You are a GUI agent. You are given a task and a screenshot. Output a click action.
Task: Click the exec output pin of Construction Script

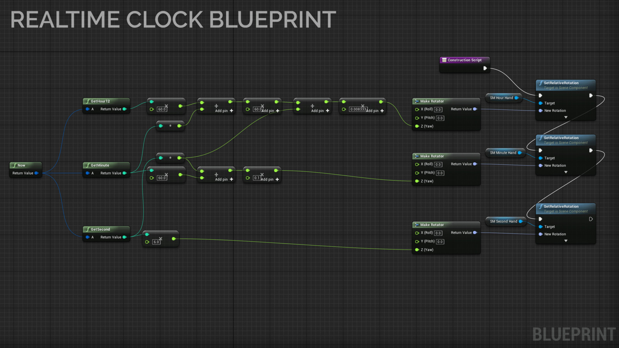(486, 68)
